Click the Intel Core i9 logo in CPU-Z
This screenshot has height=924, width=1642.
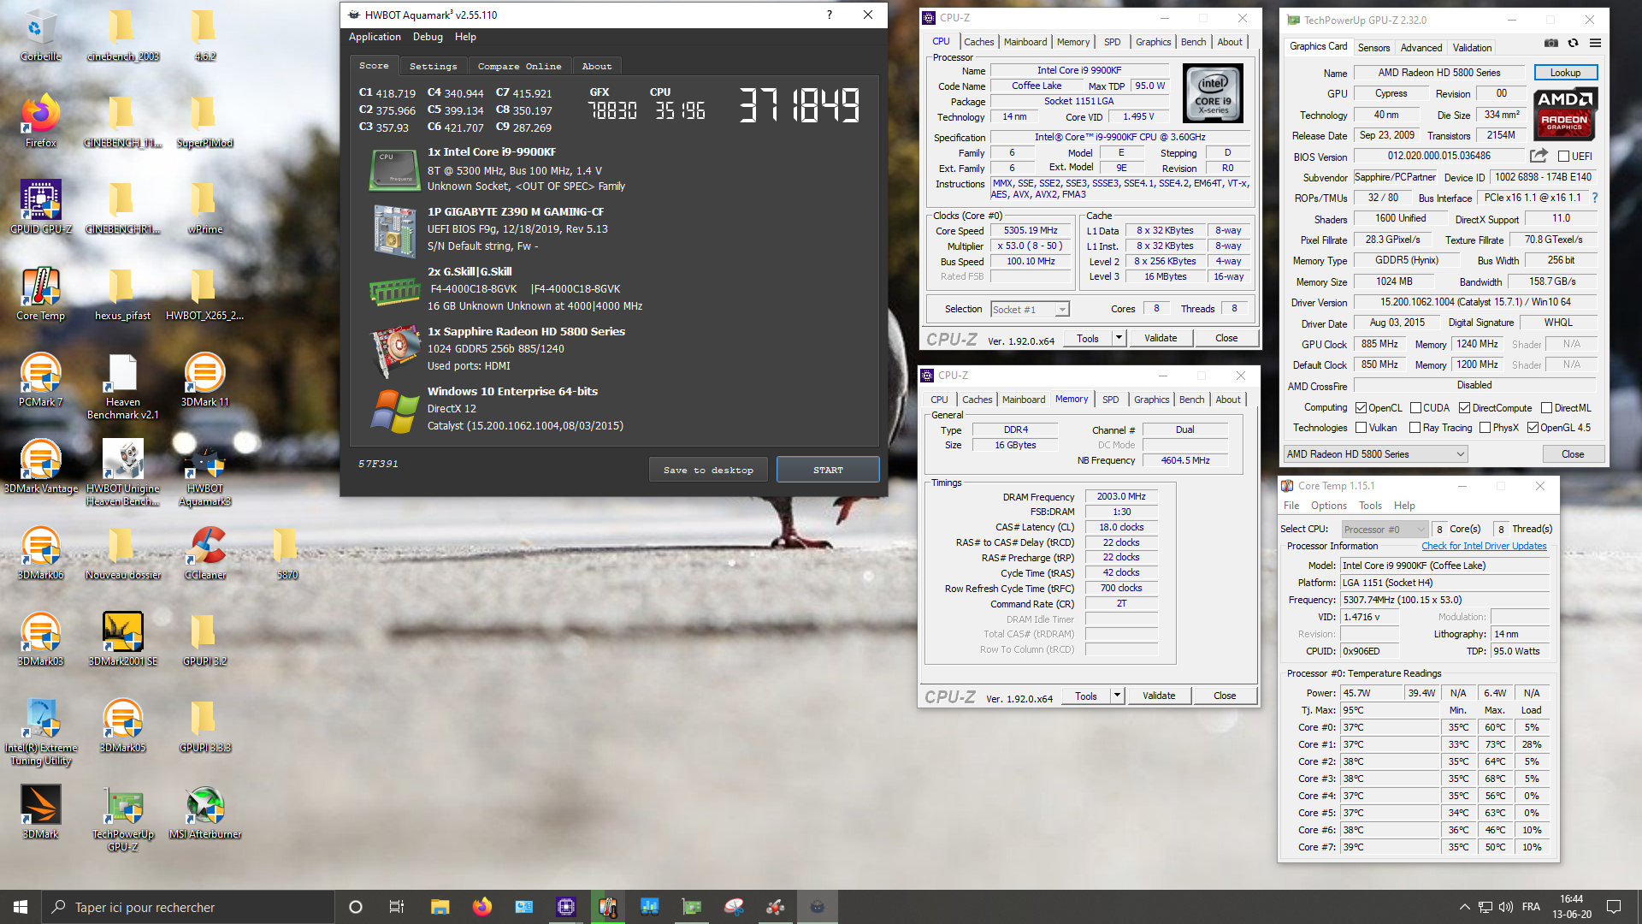(x=1213, y=93)
